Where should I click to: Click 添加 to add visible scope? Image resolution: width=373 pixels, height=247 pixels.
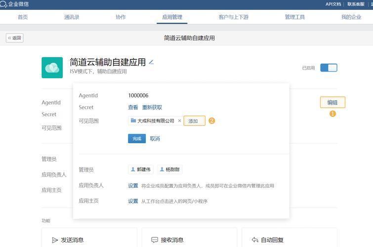point(194,121)
